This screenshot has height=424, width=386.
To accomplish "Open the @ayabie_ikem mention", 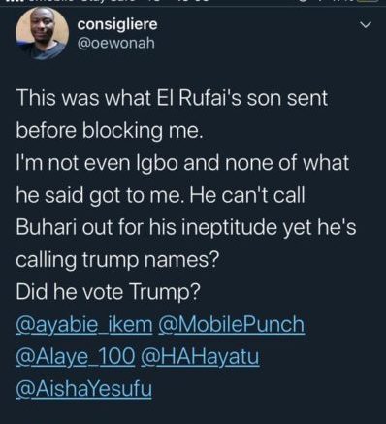I will click(84, 325).
